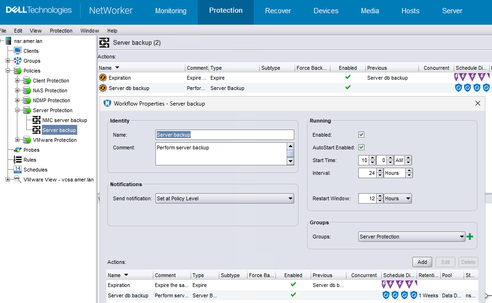Screen dimensions: 492x303
Task: Increase the Start Time hour value
Action: coord(372,158)
